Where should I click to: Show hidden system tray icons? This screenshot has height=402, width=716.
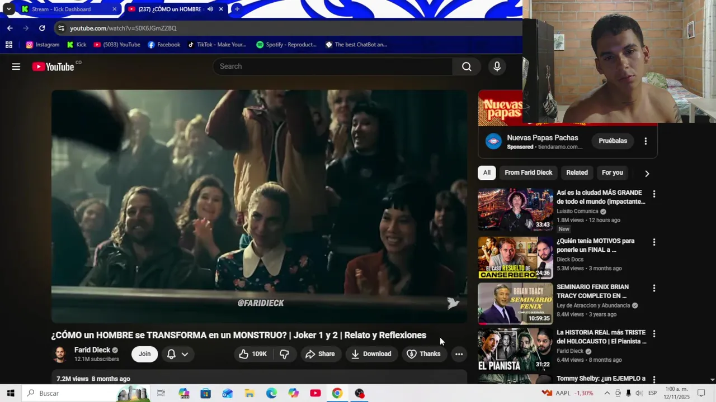pos(607,393)
